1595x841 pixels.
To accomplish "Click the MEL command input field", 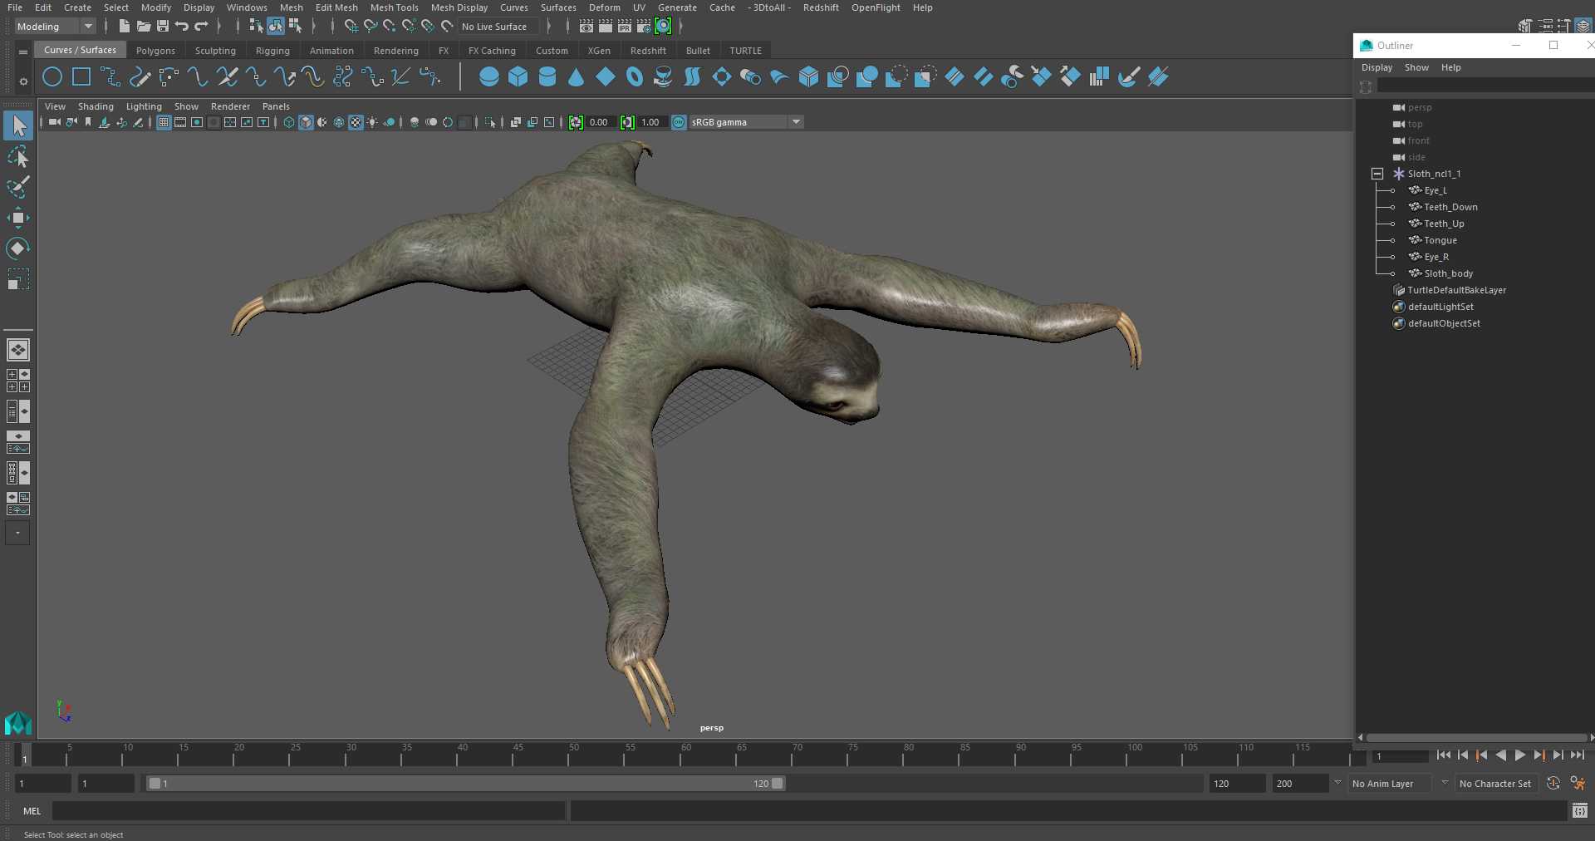I will [x=309, y=811].
